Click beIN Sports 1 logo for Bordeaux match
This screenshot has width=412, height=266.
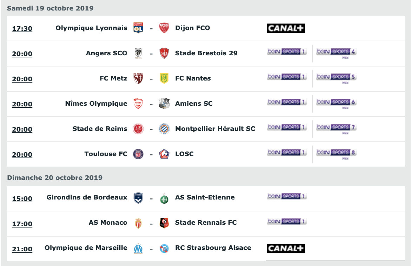(x=287, y=196)
